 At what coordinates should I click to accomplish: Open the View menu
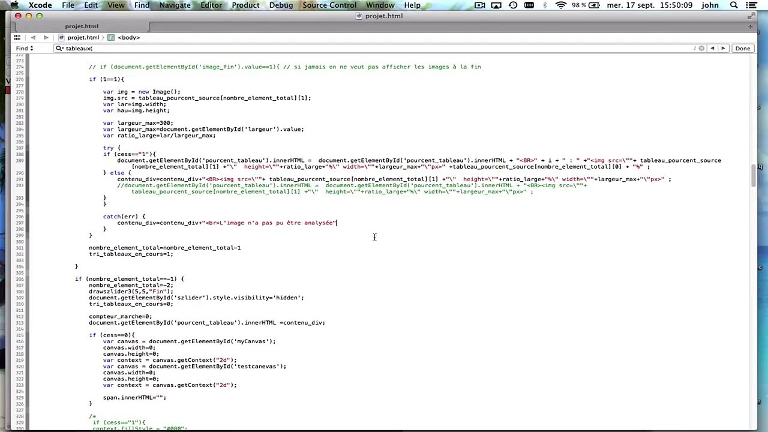tap(116, 5)
